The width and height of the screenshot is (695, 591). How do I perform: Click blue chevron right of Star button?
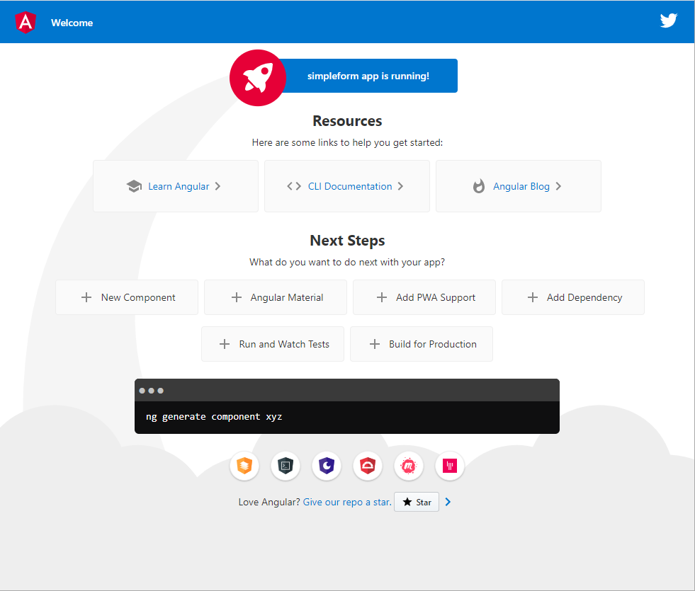448,502
